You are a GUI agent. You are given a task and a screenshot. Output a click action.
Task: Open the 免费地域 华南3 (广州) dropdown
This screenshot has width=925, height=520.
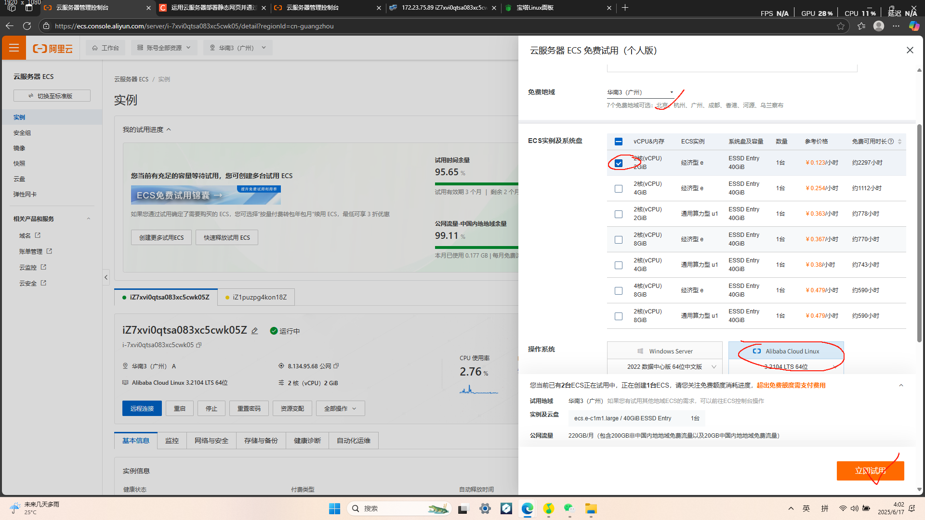(x=640, y=92)
